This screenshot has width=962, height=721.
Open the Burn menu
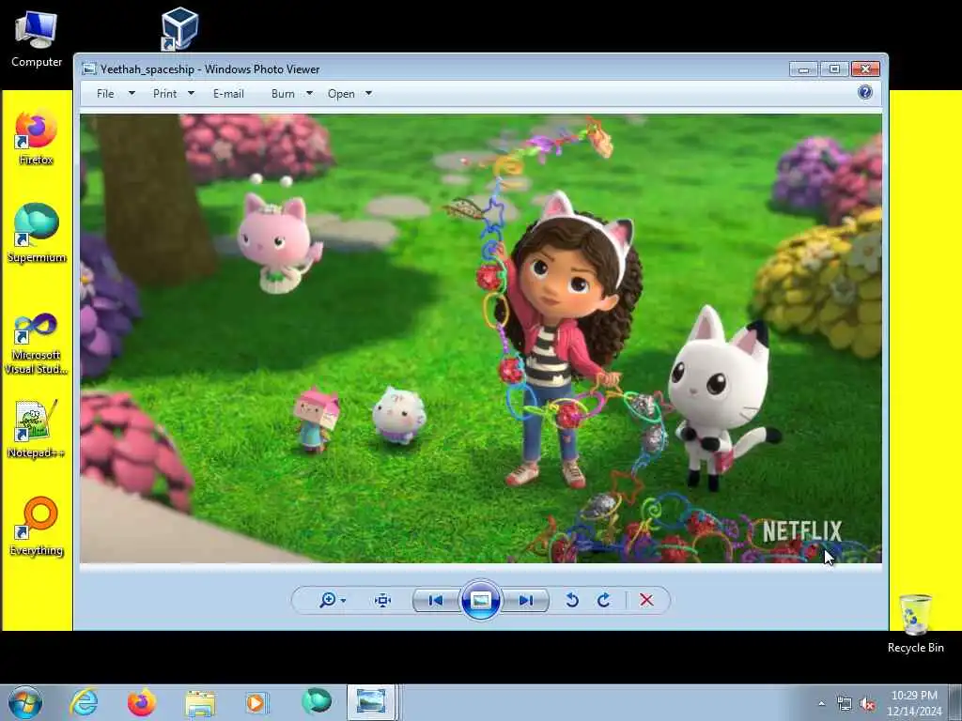point(283,94)
